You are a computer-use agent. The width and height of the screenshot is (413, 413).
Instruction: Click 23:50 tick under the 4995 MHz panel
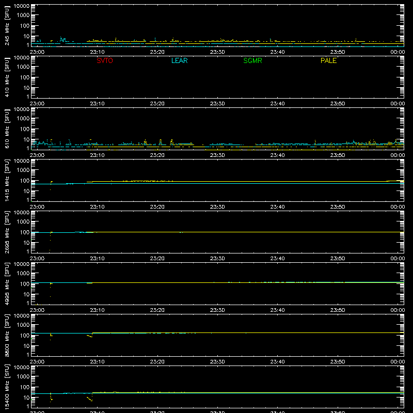(338, 310)
